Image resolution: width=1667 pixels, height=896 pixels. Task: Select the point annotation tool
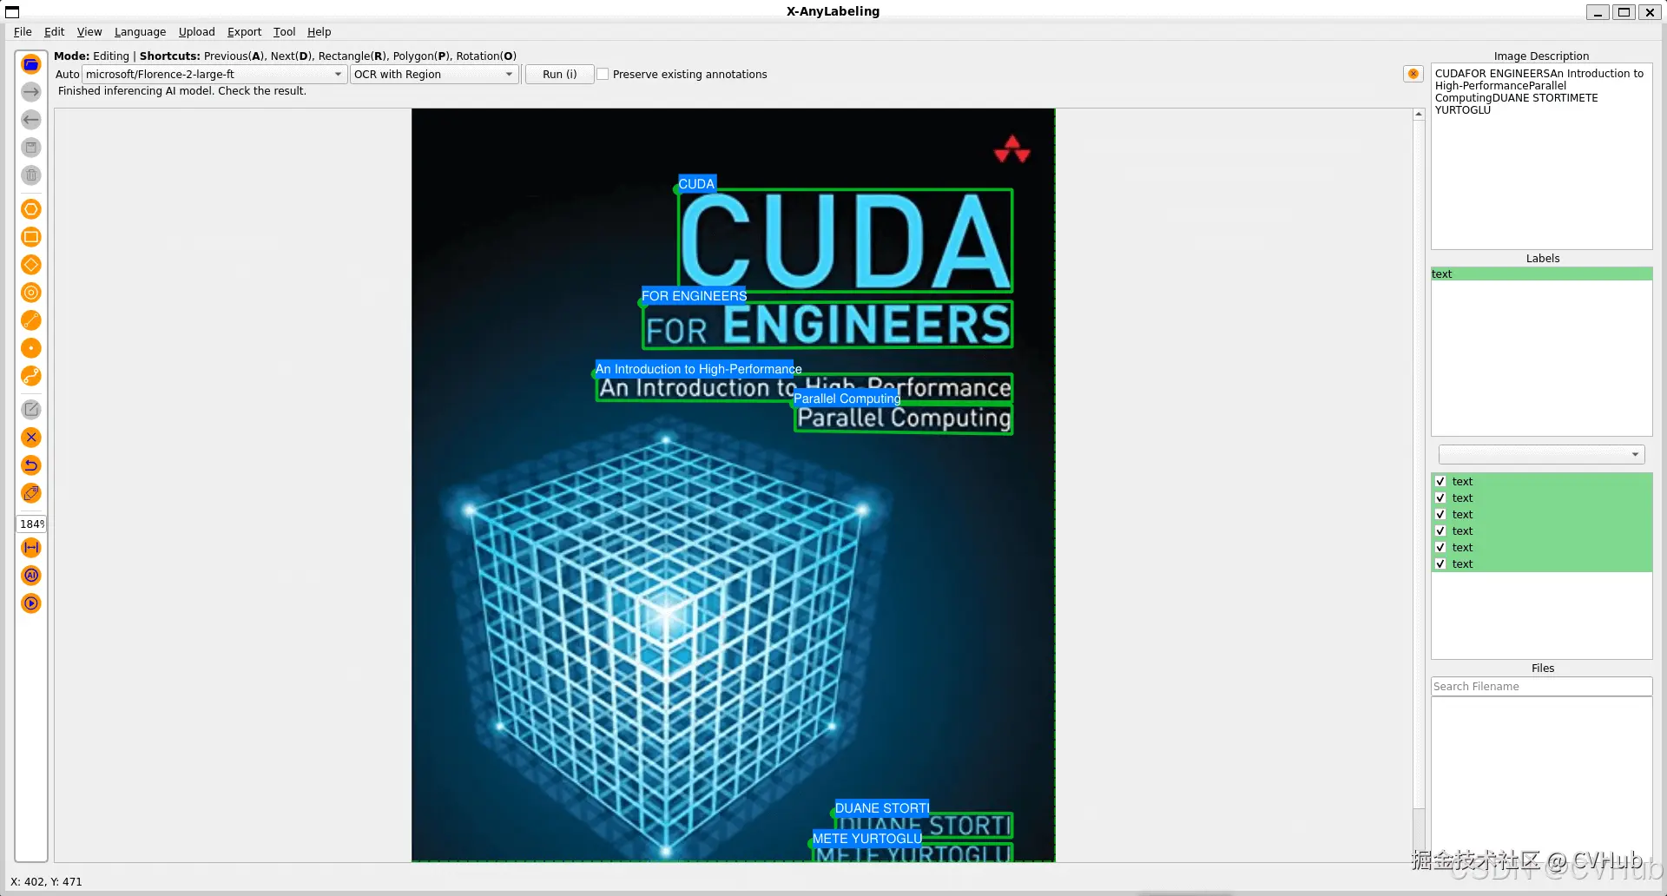coord(31,348)
